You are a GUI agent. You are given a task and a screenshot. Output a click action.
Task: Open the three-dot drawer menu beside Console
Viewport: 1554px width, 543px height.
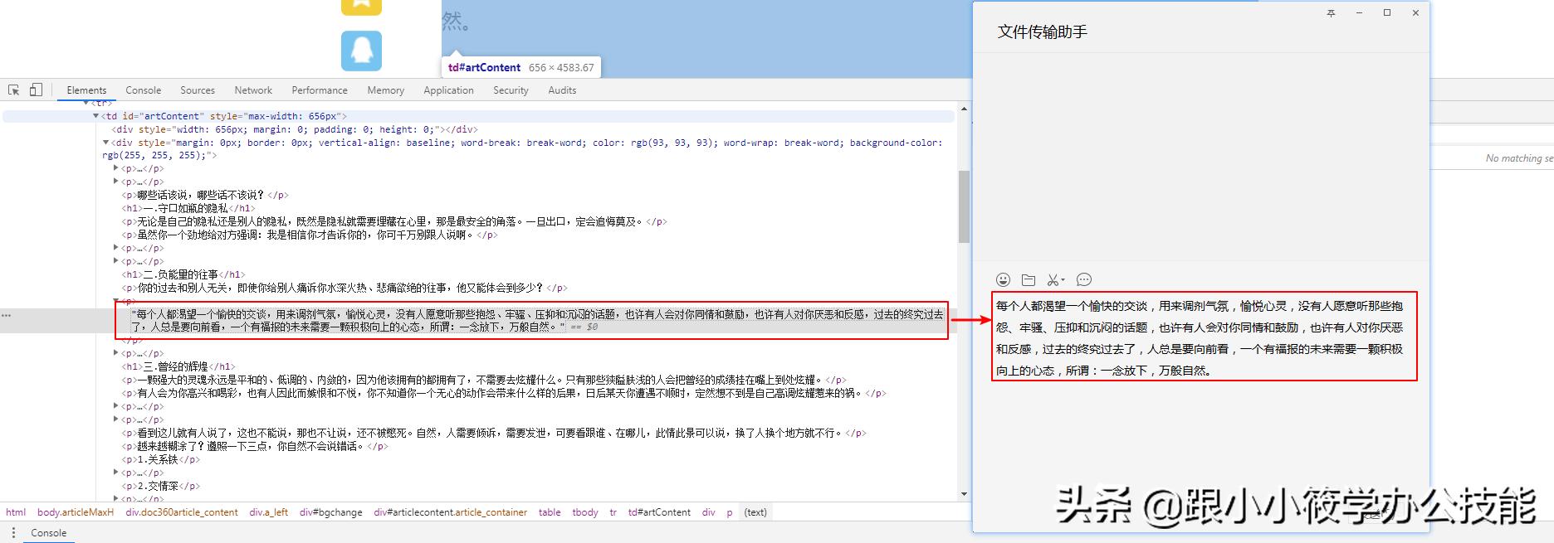[x=12, y=533]
